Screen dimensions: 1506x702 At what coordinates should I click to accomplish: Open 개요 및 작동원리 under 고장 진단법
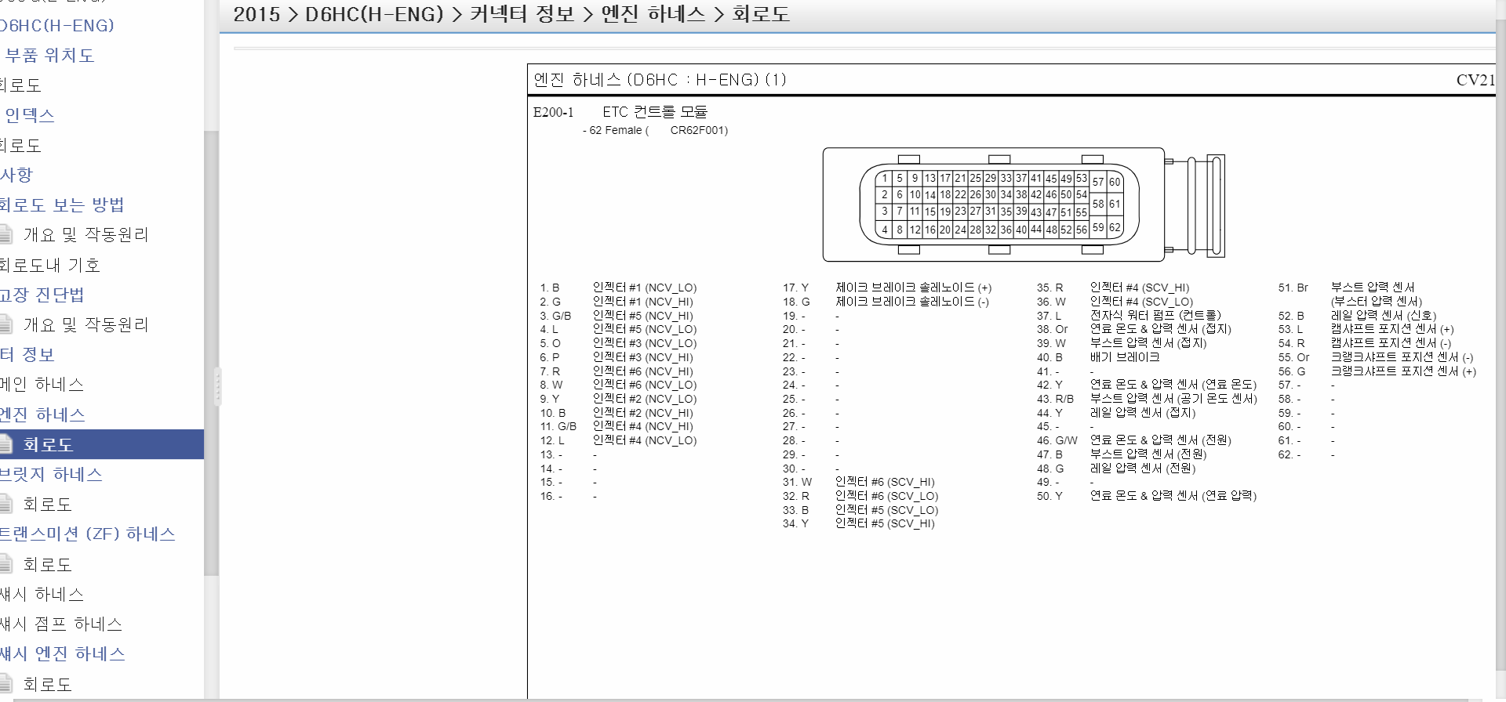[85, 325]
